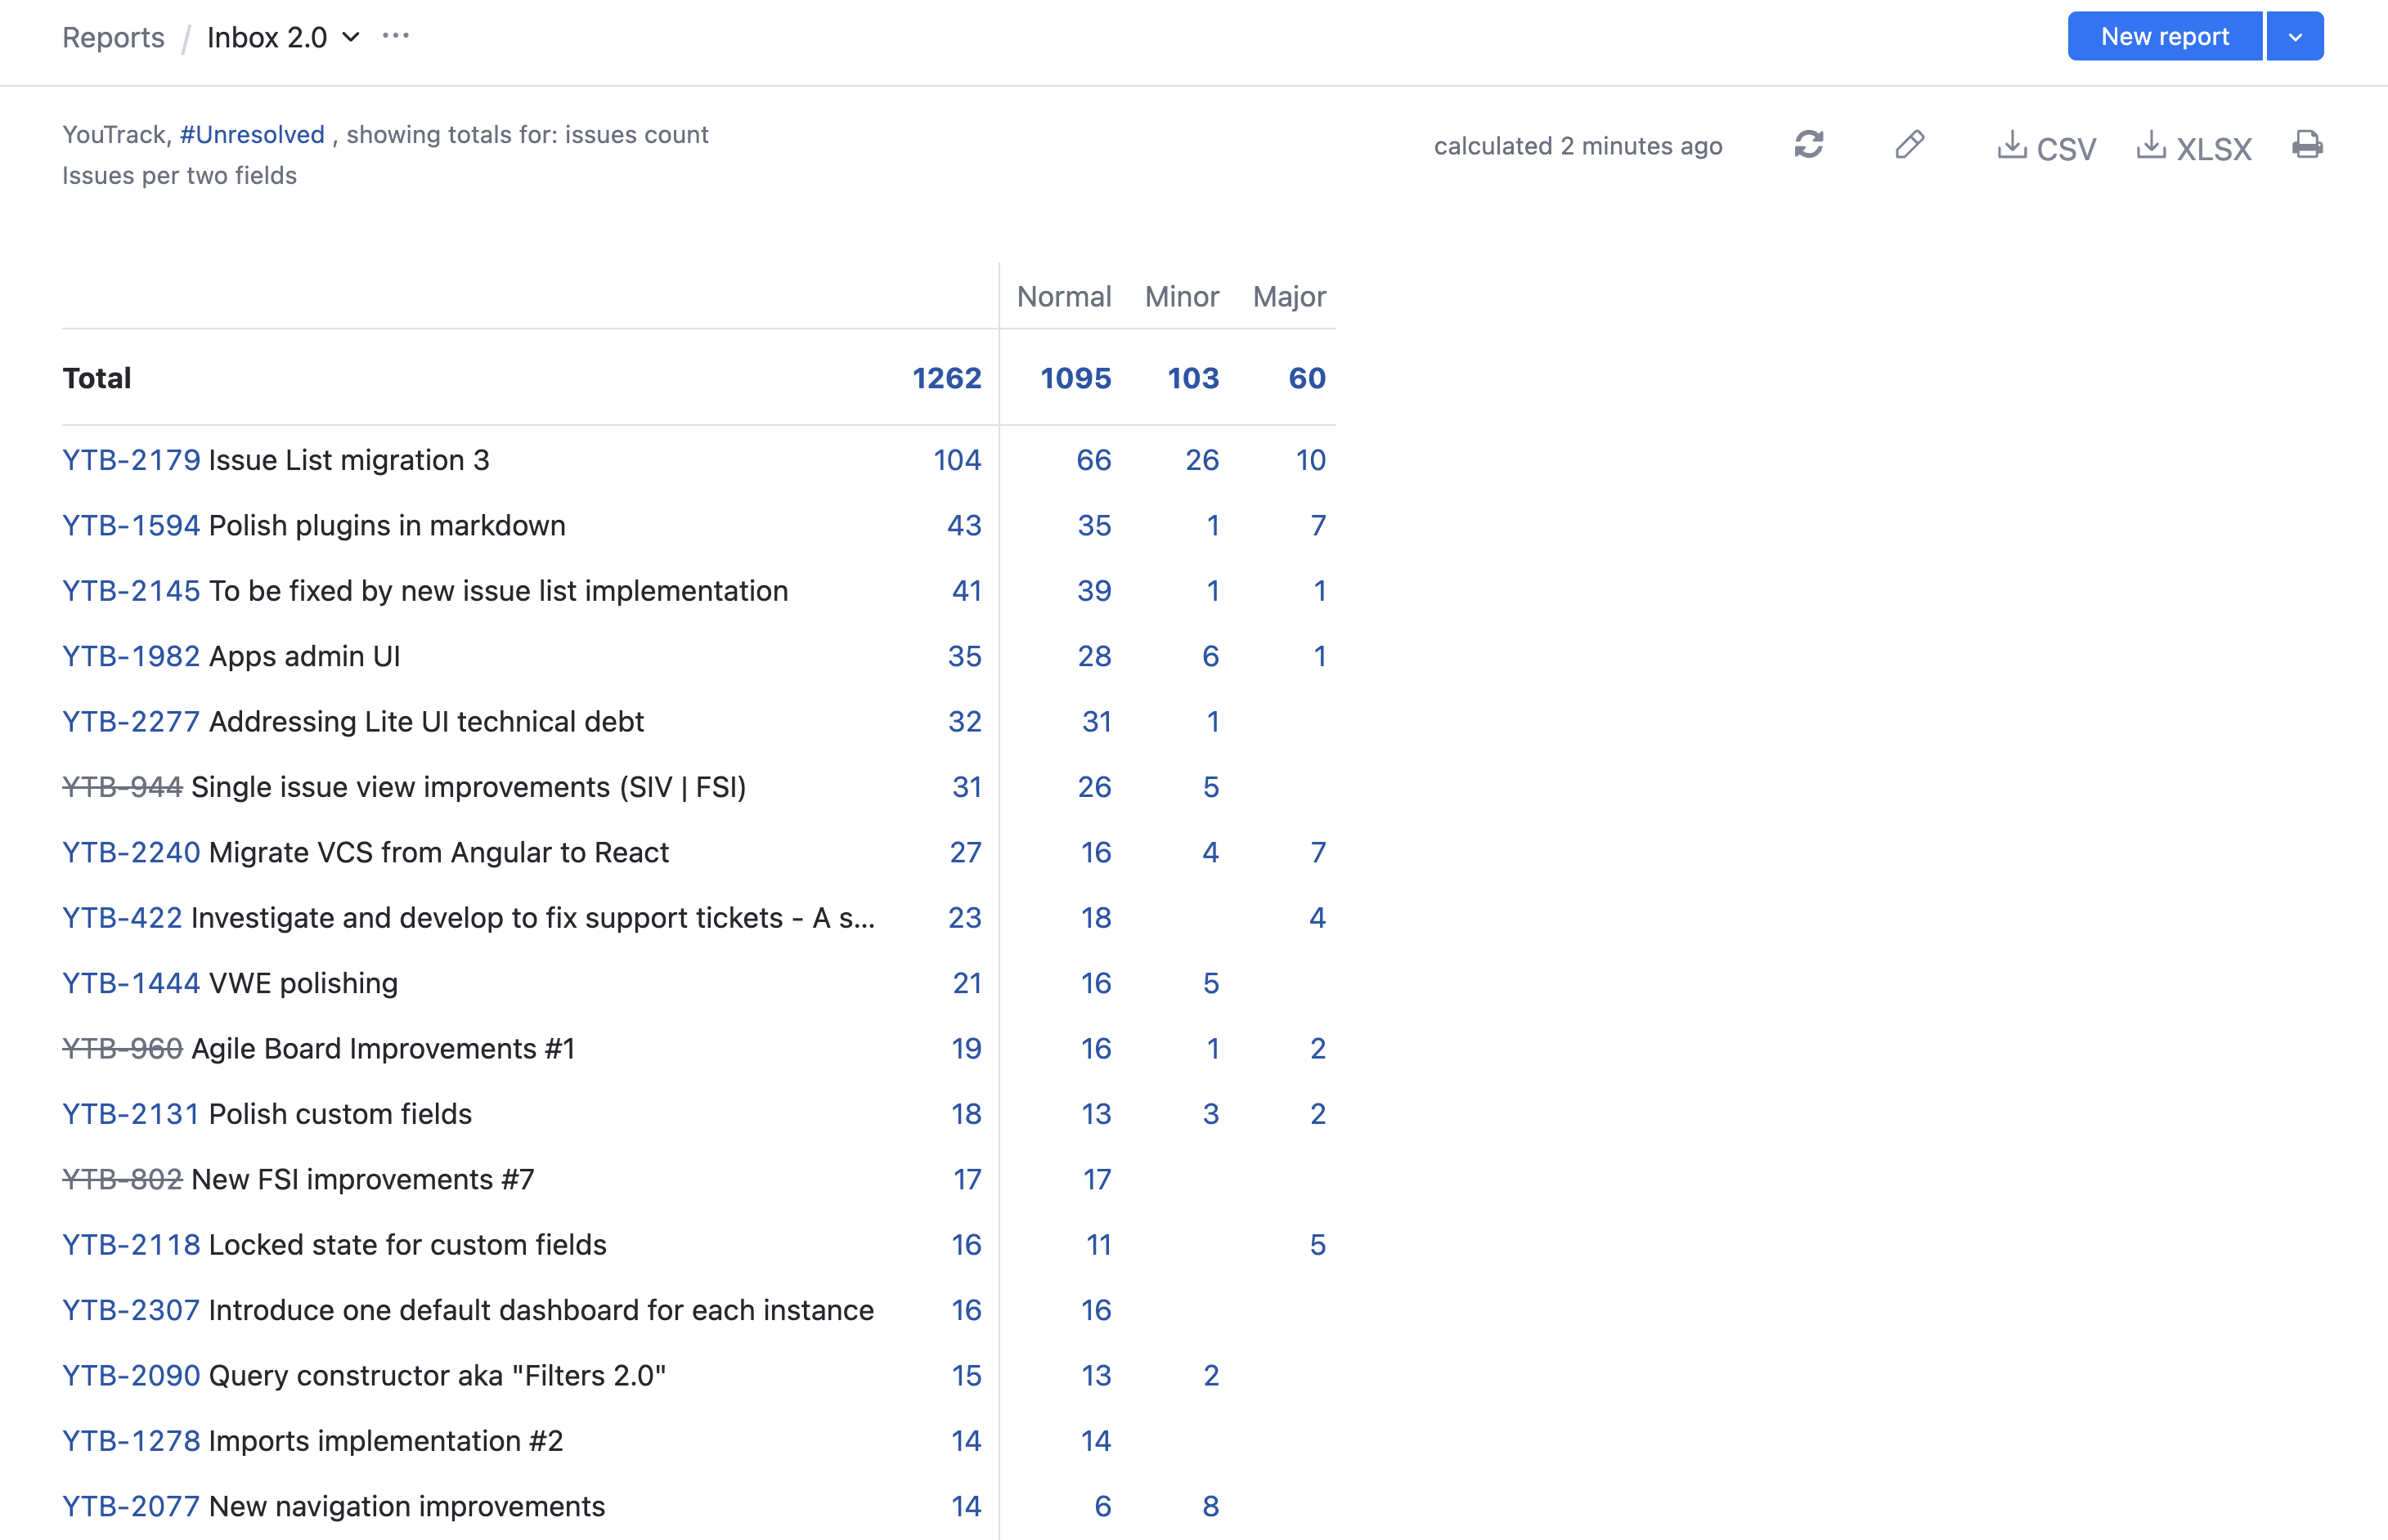Open the struck-through YTB-944 issue link

click(122, 787)
